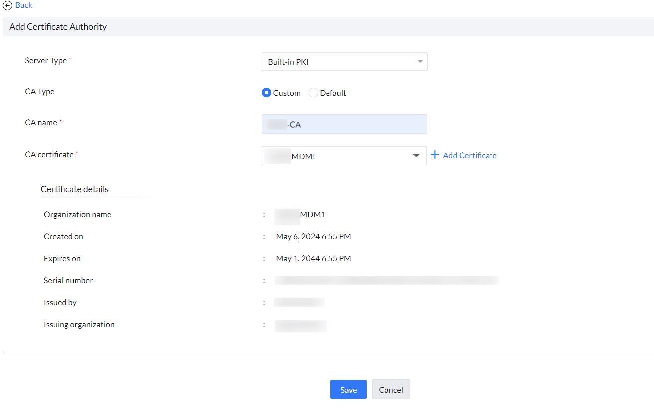
Task: Click the blurred Issuing organization value
Action: [301, 325]
